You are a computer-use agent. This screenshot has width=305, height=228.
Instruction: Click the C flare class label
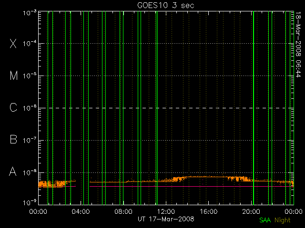tap(13, 107)
